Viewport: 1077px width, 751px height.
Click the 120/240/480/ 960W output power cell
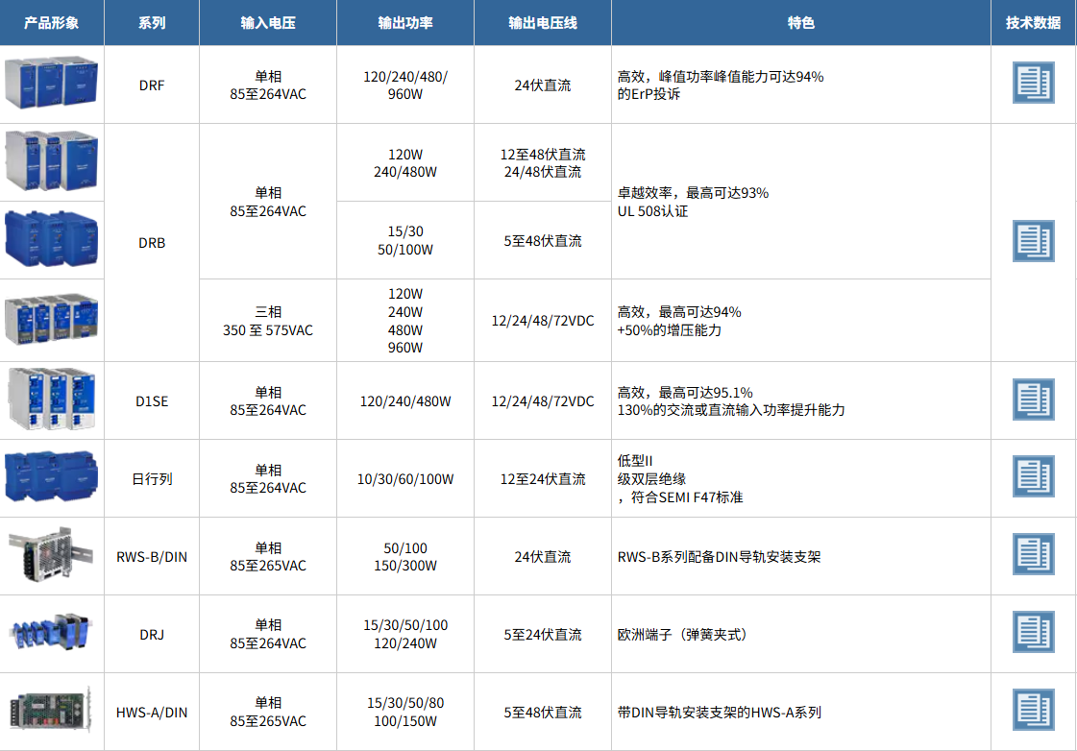(x=405, y=85)
